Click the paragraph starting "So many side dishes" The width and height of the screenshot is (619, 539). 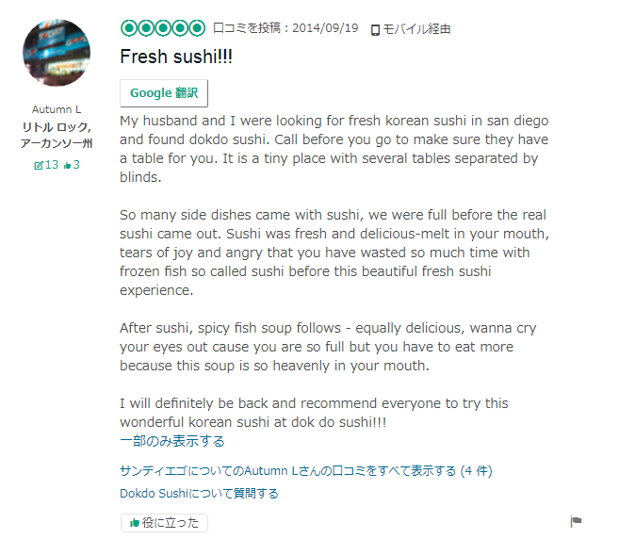[334, 253]
